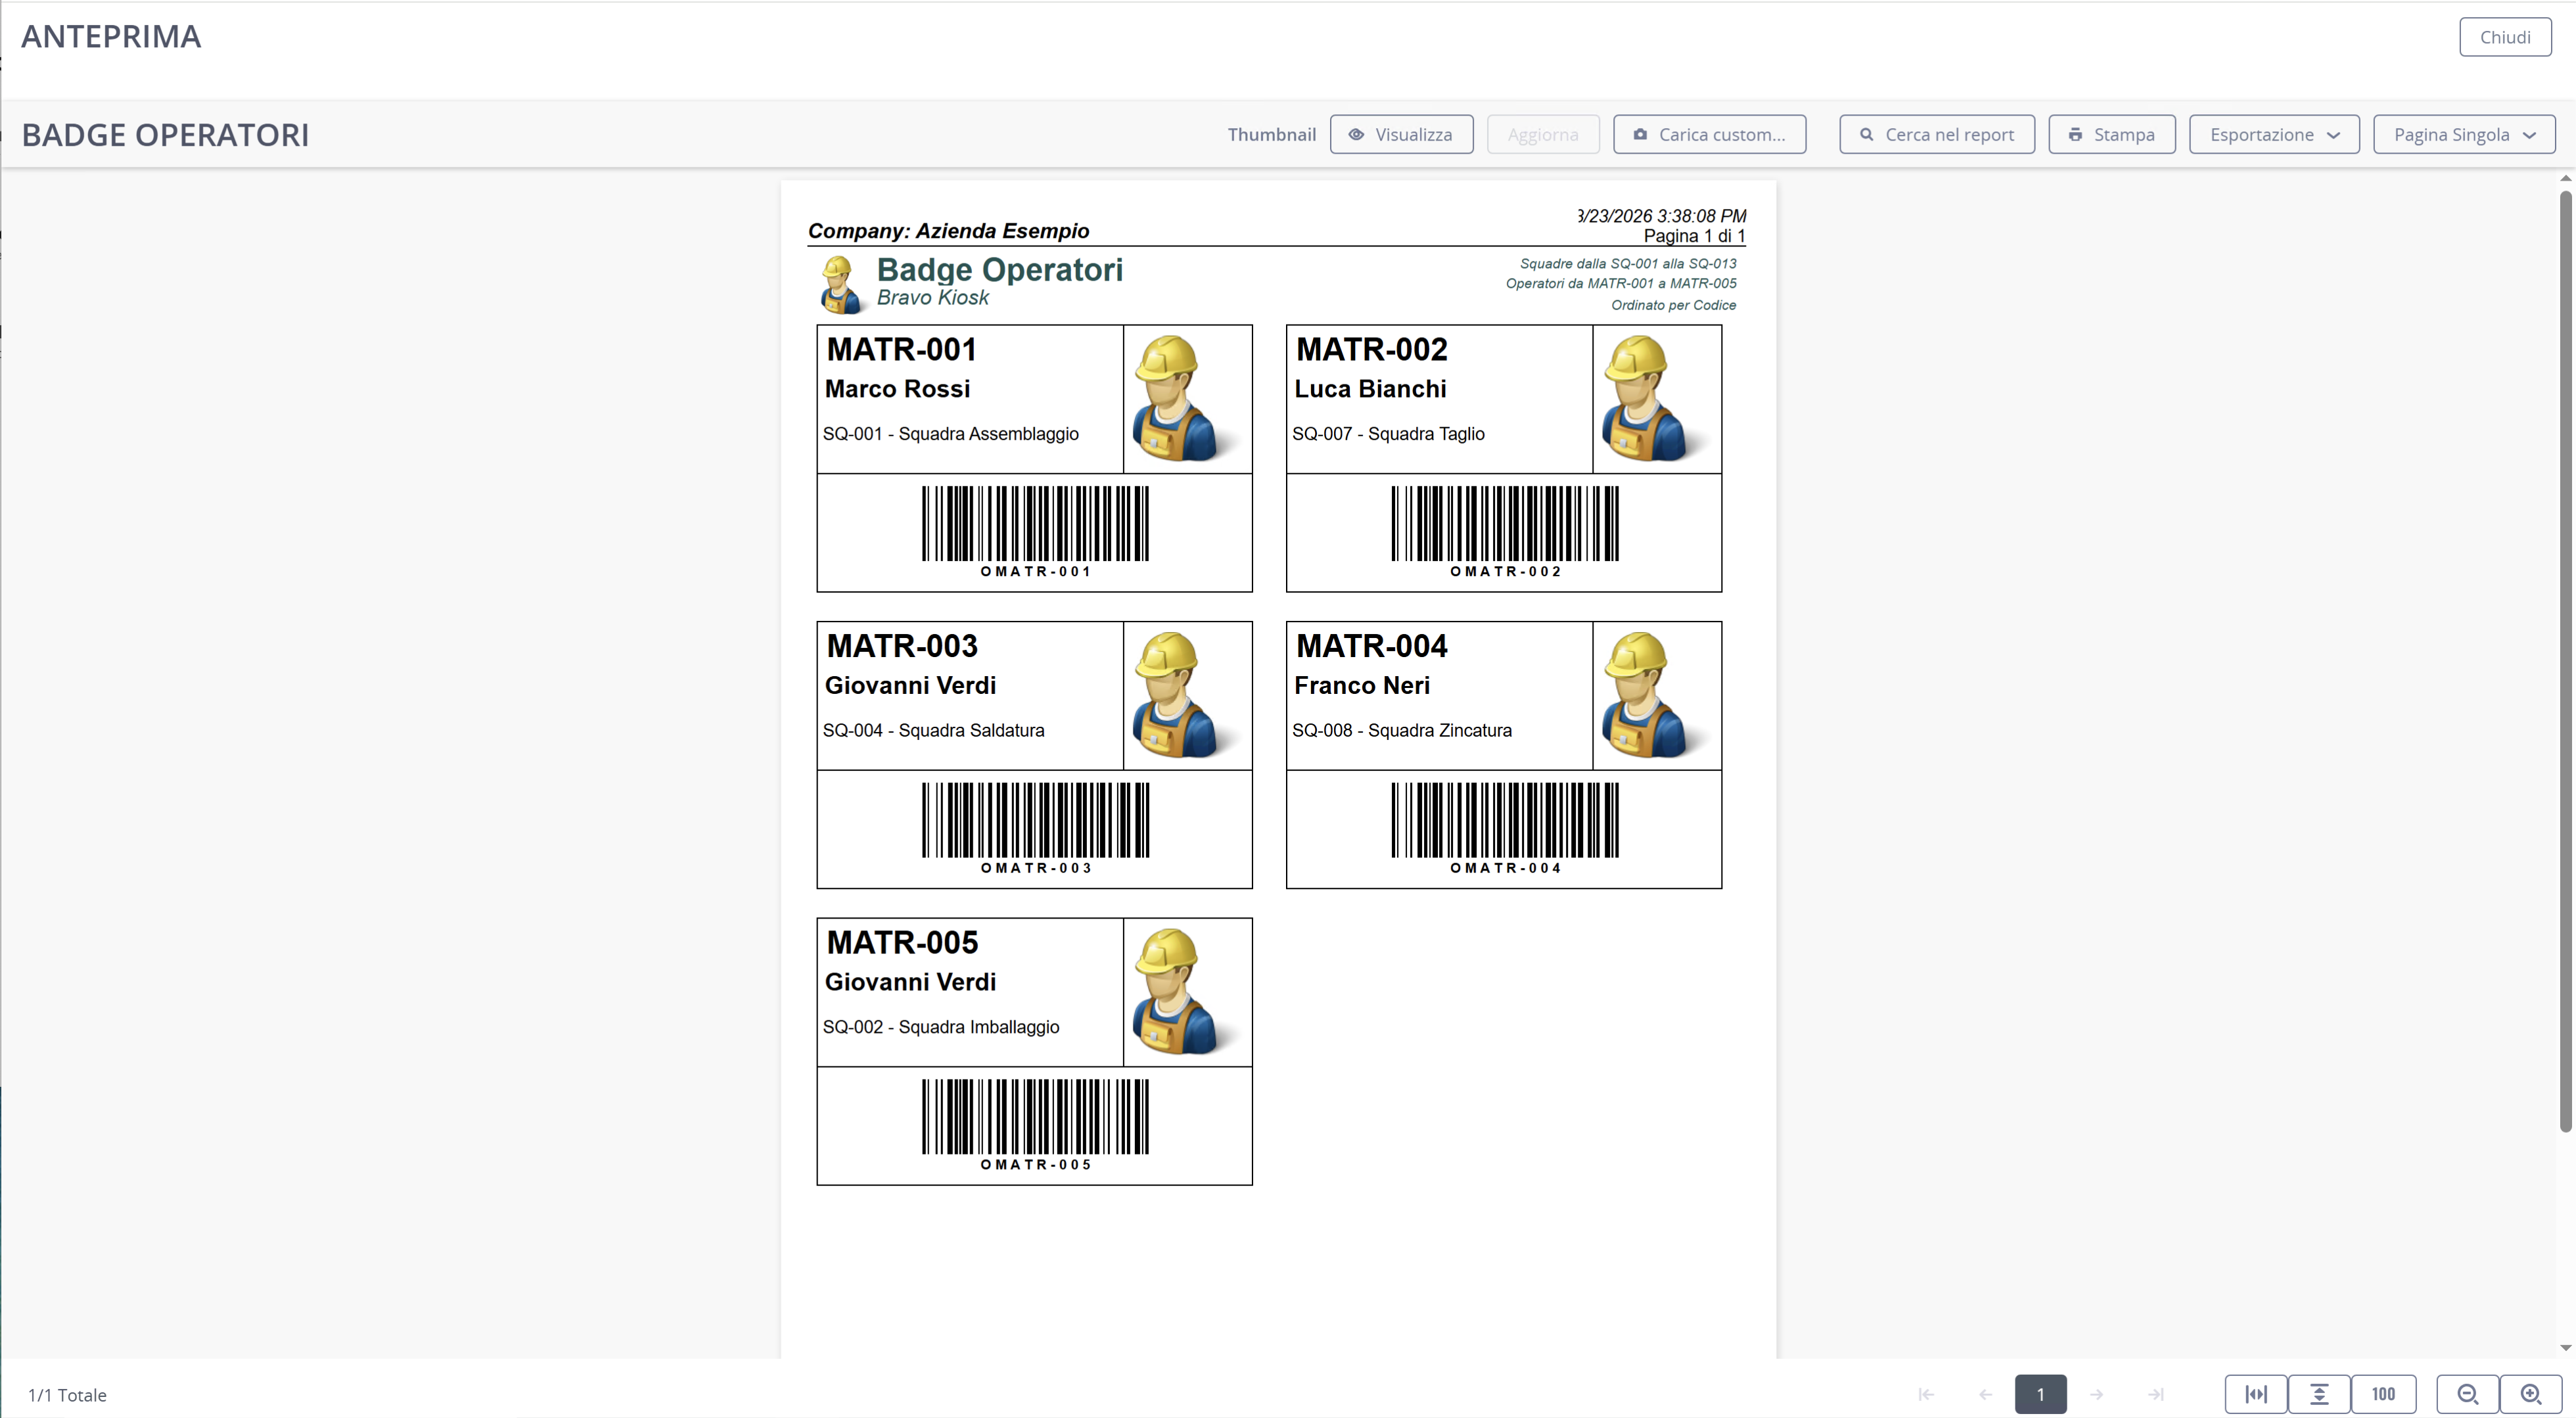Click the OMATR-004 barcode
Image resolution: width=2576 pixels, height=1418 pixels.
[x=1505, y=820]
